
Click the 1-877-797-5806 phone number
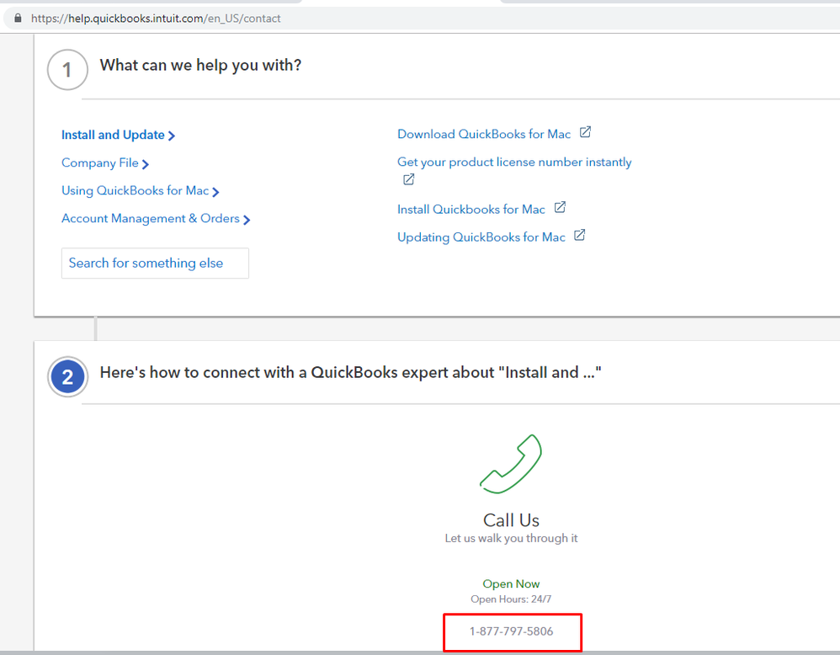512,631
